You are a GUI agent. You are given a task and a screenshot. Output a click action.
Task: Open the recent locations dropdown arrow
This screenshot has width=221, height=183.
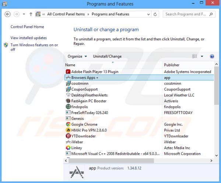click(24, 14)
